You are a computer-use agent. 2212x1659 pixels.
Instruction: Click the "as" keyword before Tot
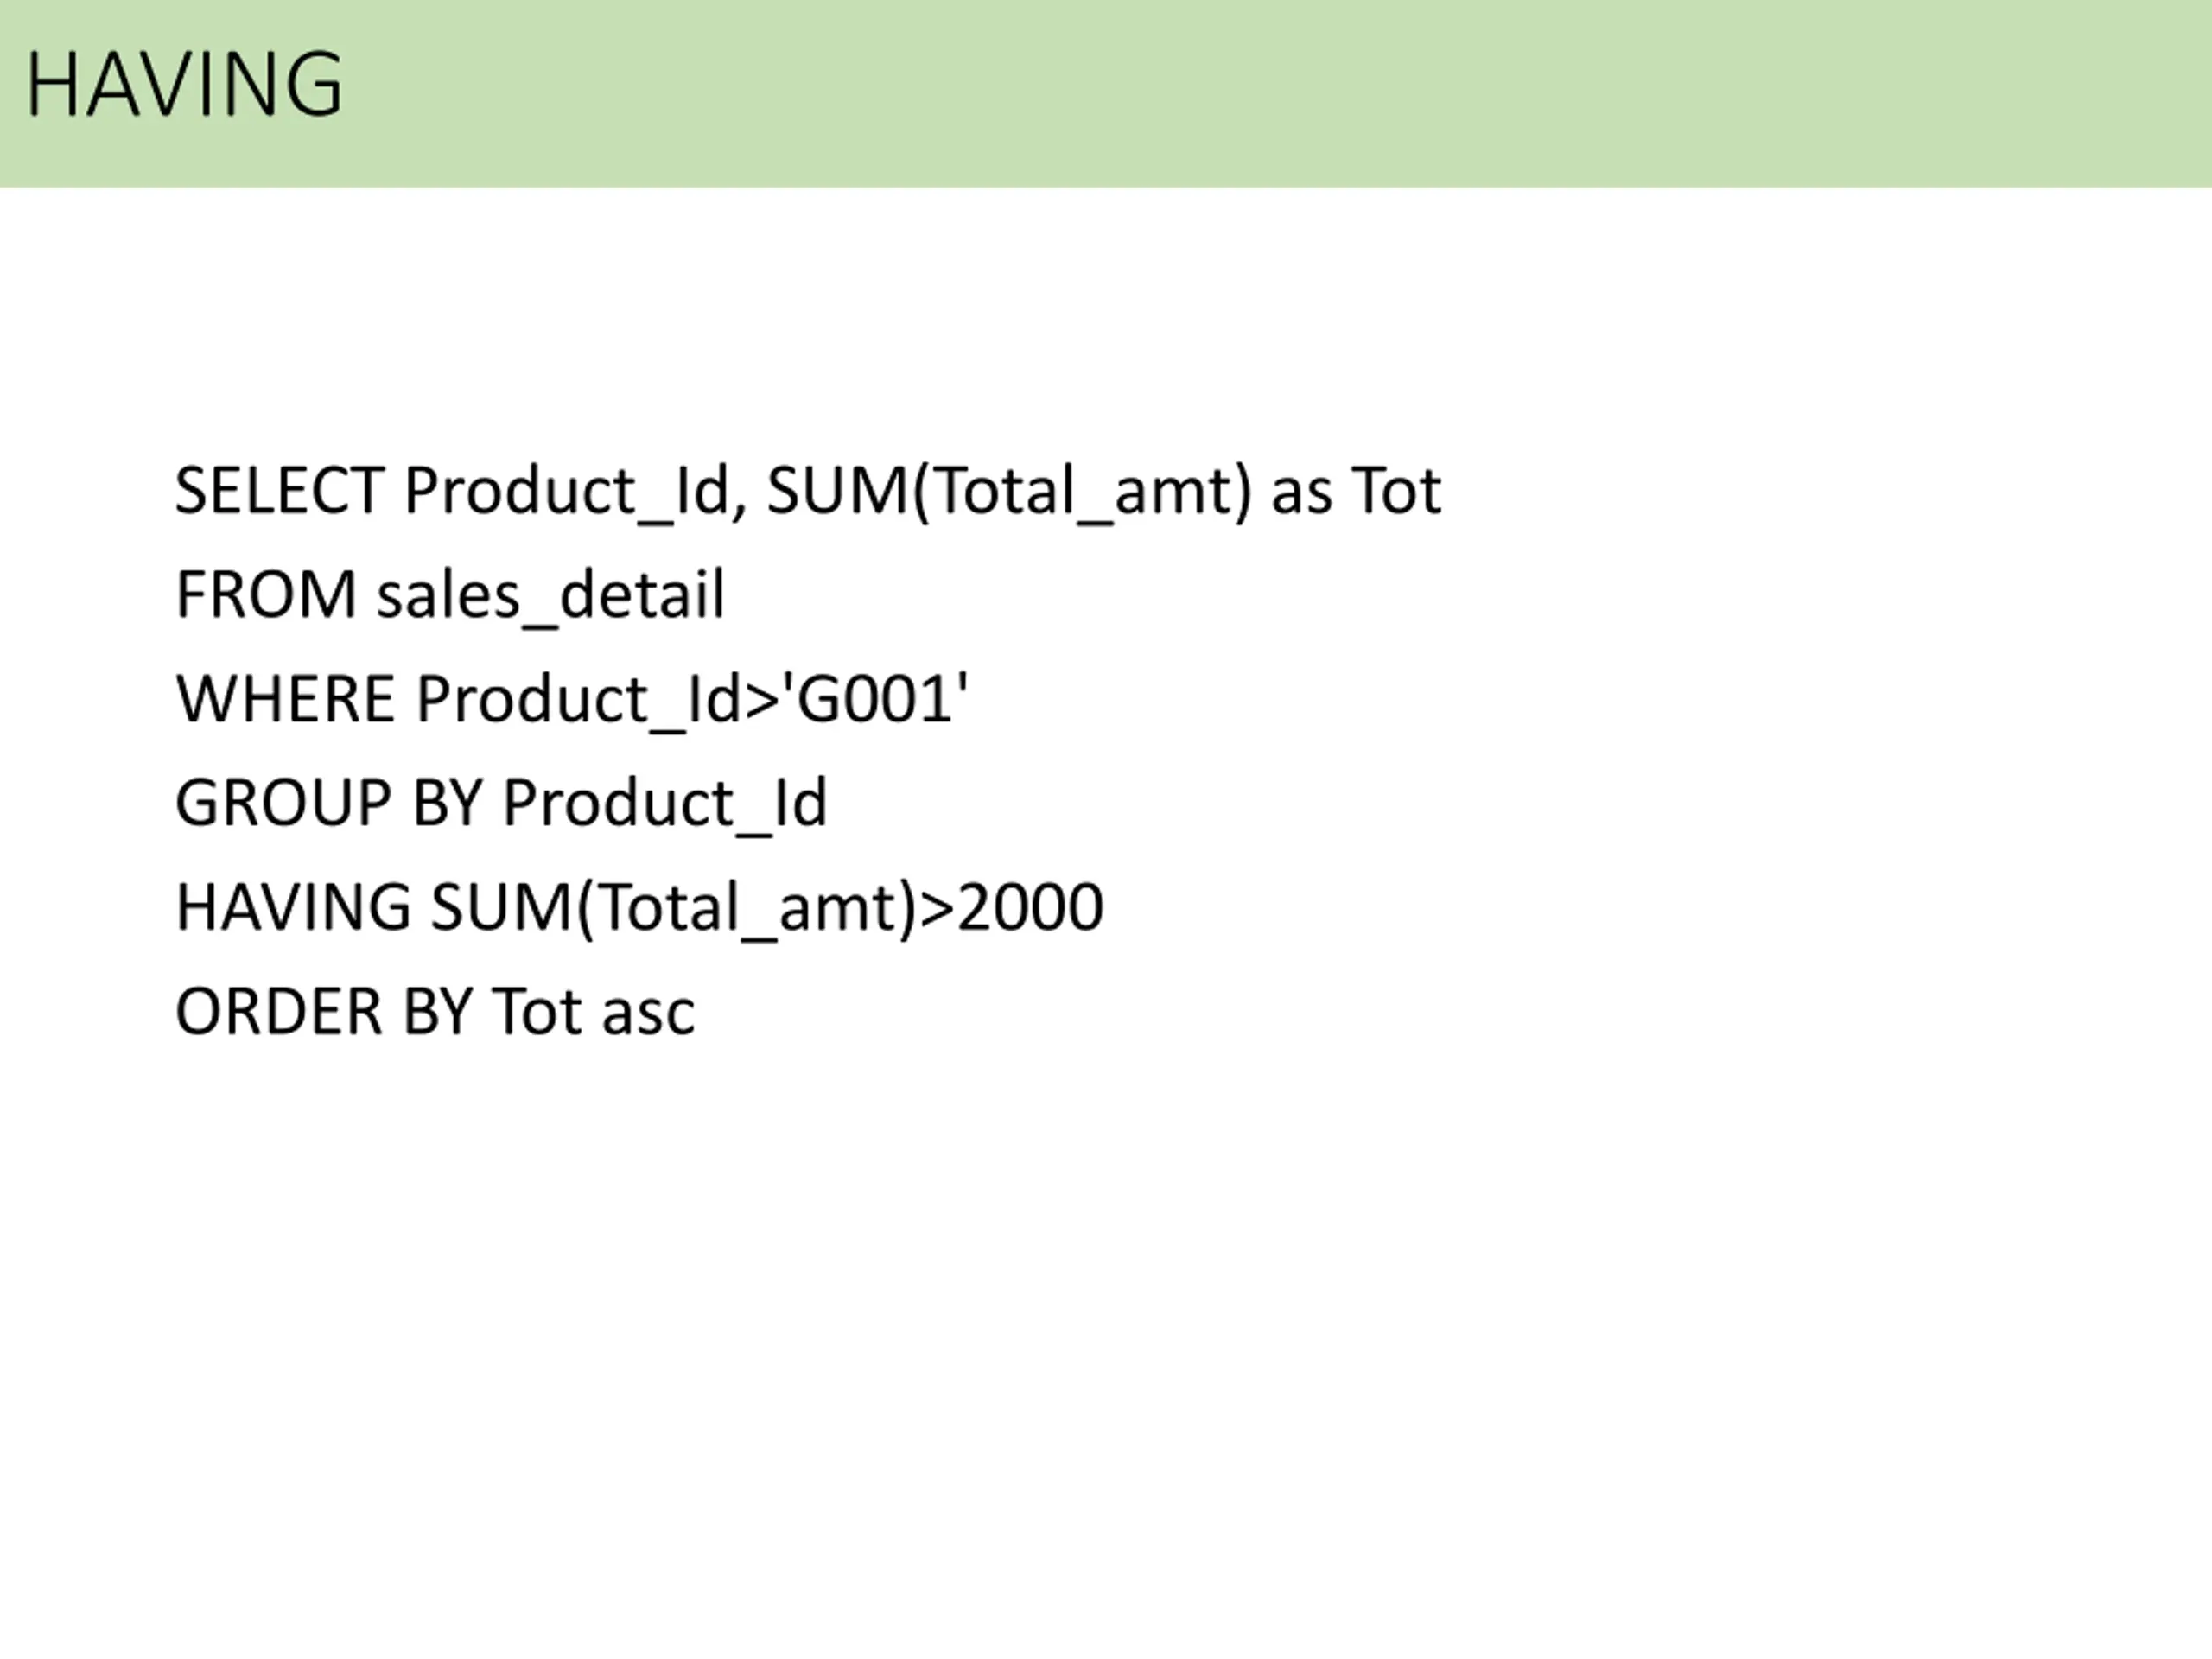(x=1301, y=493)
